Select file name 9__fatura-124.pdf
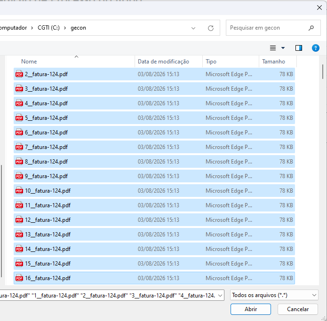Image resolution: width=327 pixels, height=321 pixels. pos(46,176)
